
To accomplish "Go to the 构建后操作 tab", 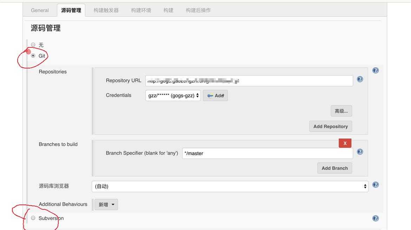I will 198,10.
